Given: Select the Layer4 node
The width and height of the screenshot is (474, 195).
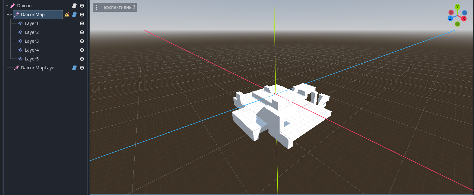Looking at the screenshot, I should [x=32, y=50].
